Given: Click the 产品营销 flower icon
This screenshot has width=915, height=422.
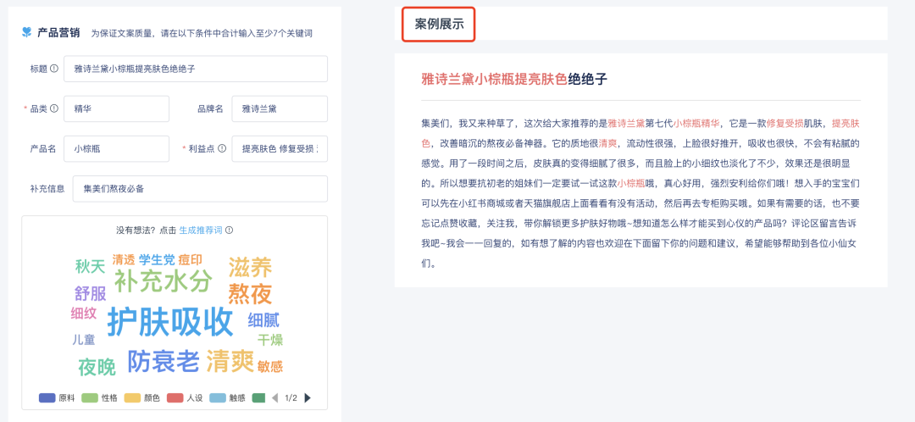Looking at the screenshot, I should 26,33.
